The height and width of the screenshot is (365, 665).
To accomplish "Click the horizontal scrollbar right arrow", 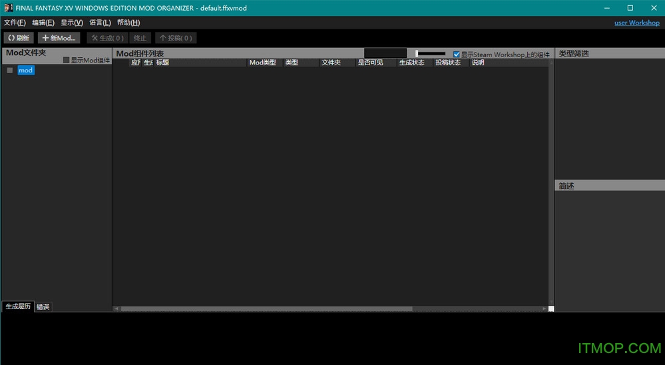I will (545, 308).
